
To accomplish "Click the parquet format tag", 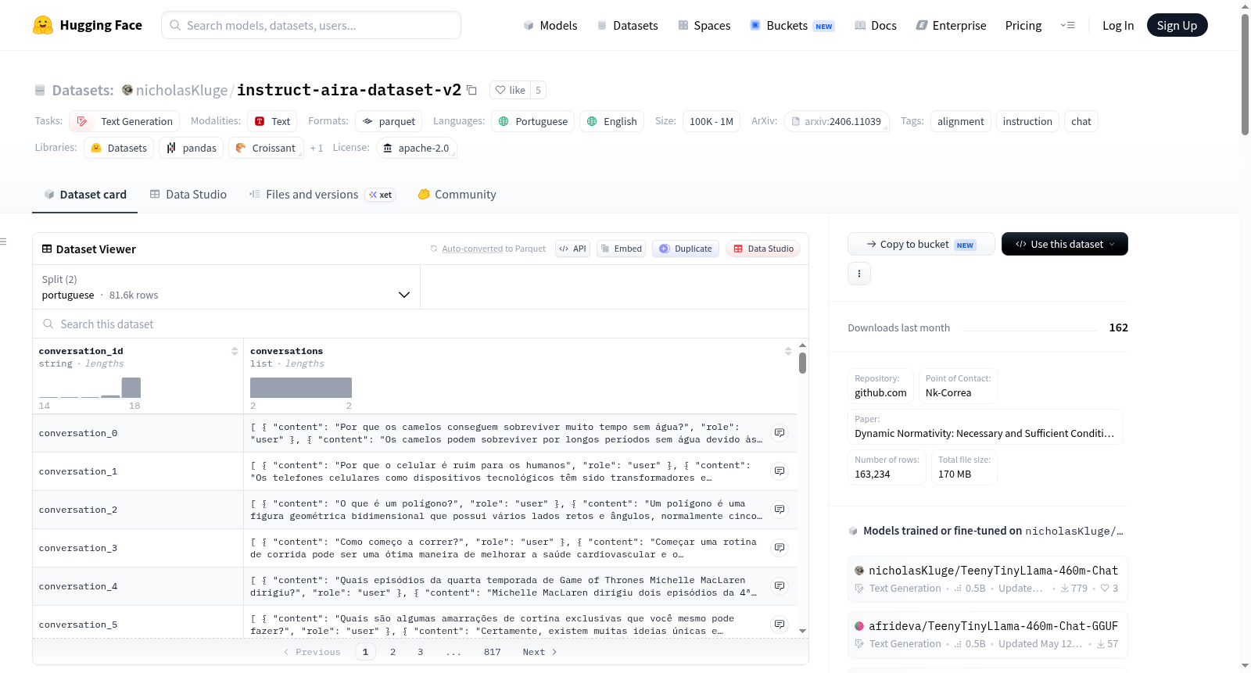I will coord(389,121).
